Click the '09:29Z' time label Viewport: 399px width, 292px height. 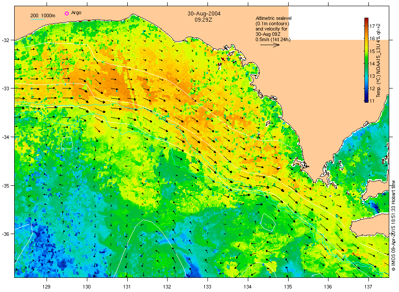coord(203,19)
